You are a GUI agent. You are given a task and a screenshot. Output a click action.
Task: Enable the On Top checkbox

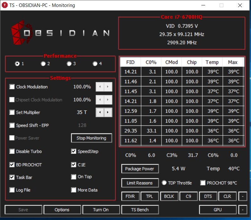pyautogui.click(x=74, y=177)
